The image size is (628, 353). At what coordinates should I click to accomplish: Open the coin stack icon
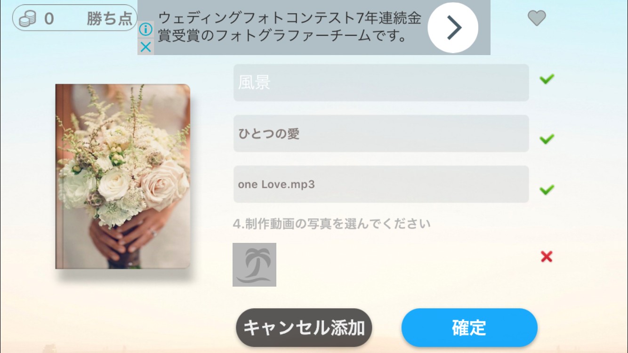click(x=27, y=19)
